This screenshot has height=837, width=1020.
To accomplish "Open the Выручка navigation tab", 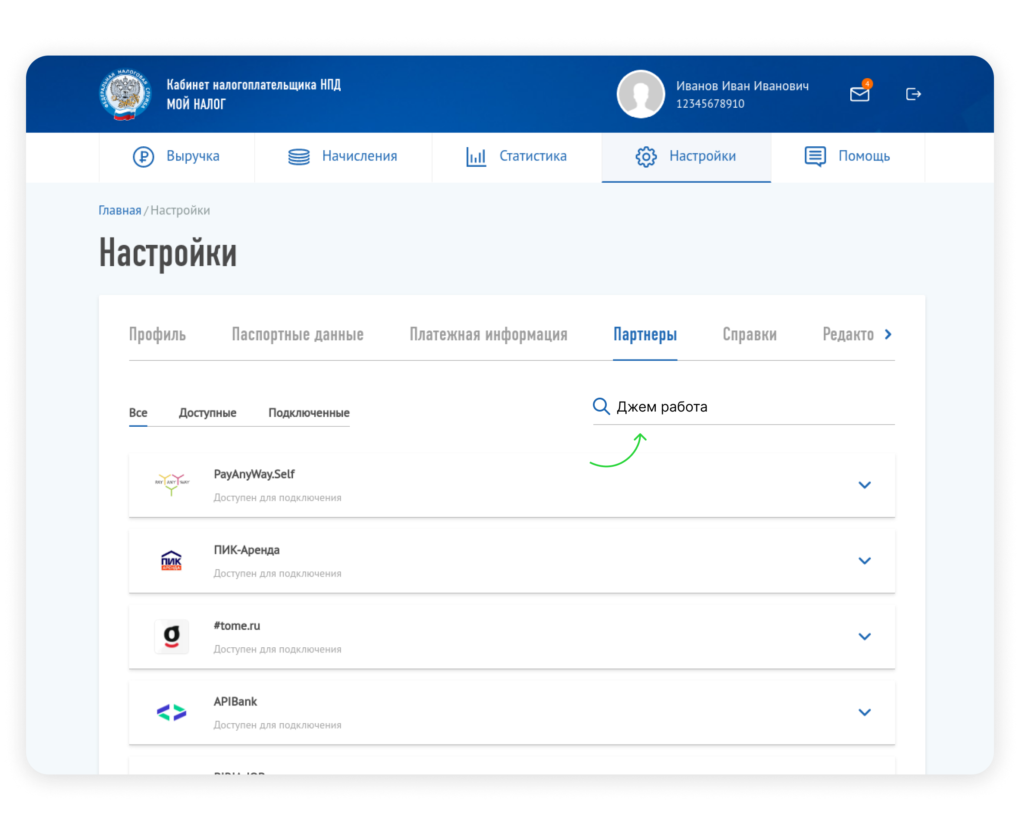I will pyautogui.click(x=176, y=157).
